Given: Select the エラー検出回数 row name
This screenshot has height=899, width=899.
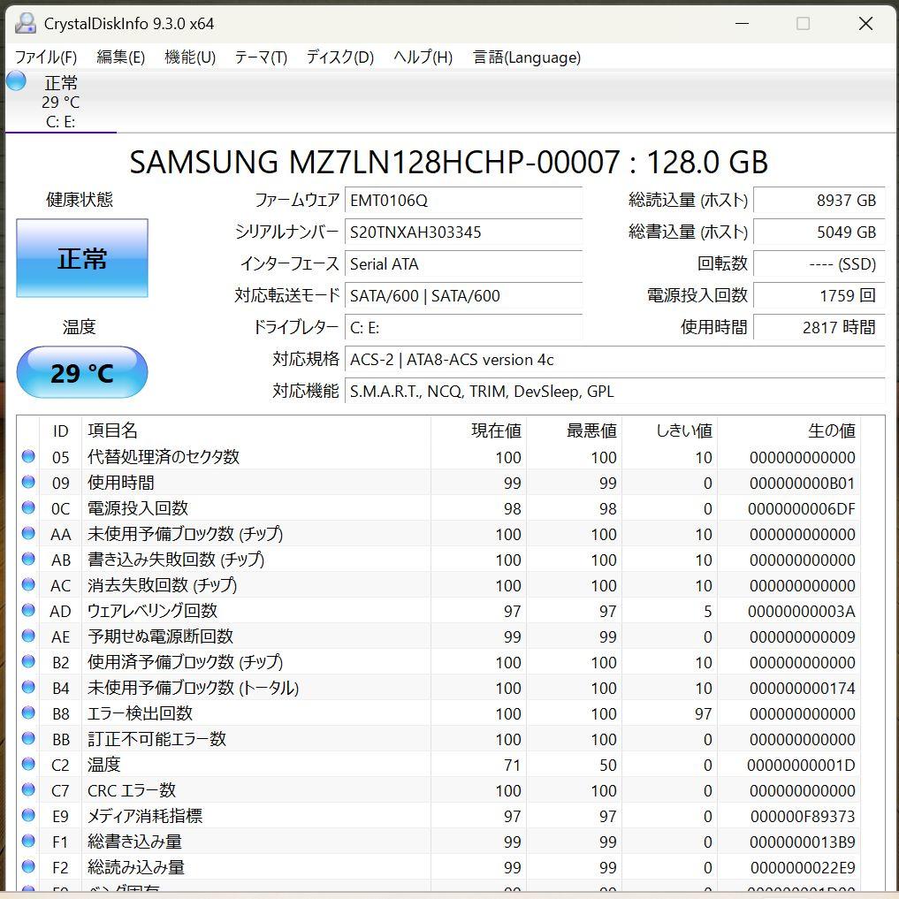Looking at the screenshot, I should (x=140, y=713).
